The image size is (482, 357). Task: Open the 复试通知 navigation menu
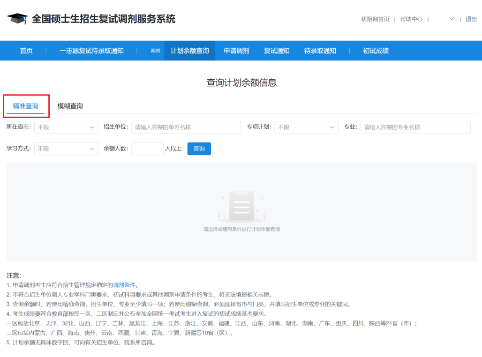(x=277, y=51)
